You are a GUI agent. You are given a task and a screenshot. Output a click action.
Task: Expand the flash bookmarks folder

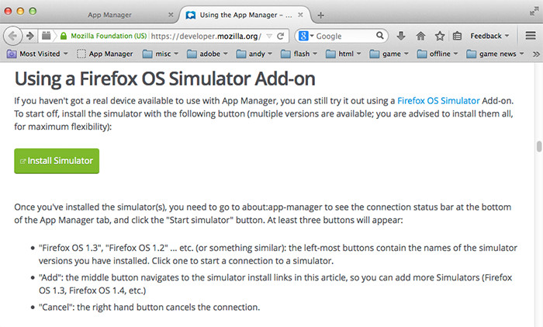click(299, 54)
